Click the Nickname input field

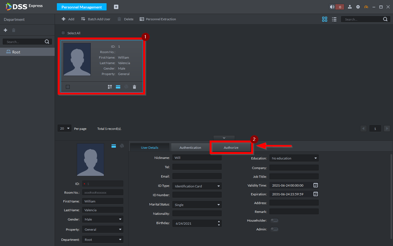click(197, 158)
